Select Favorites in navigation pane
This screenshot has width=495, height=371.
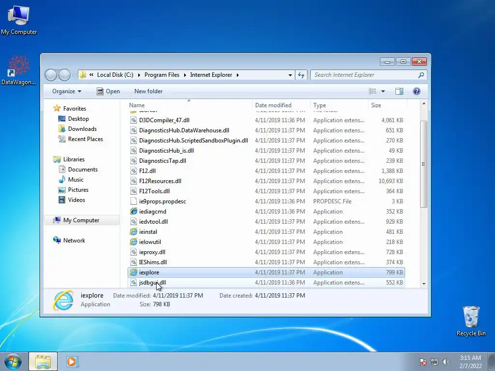(x=74, y=109)
